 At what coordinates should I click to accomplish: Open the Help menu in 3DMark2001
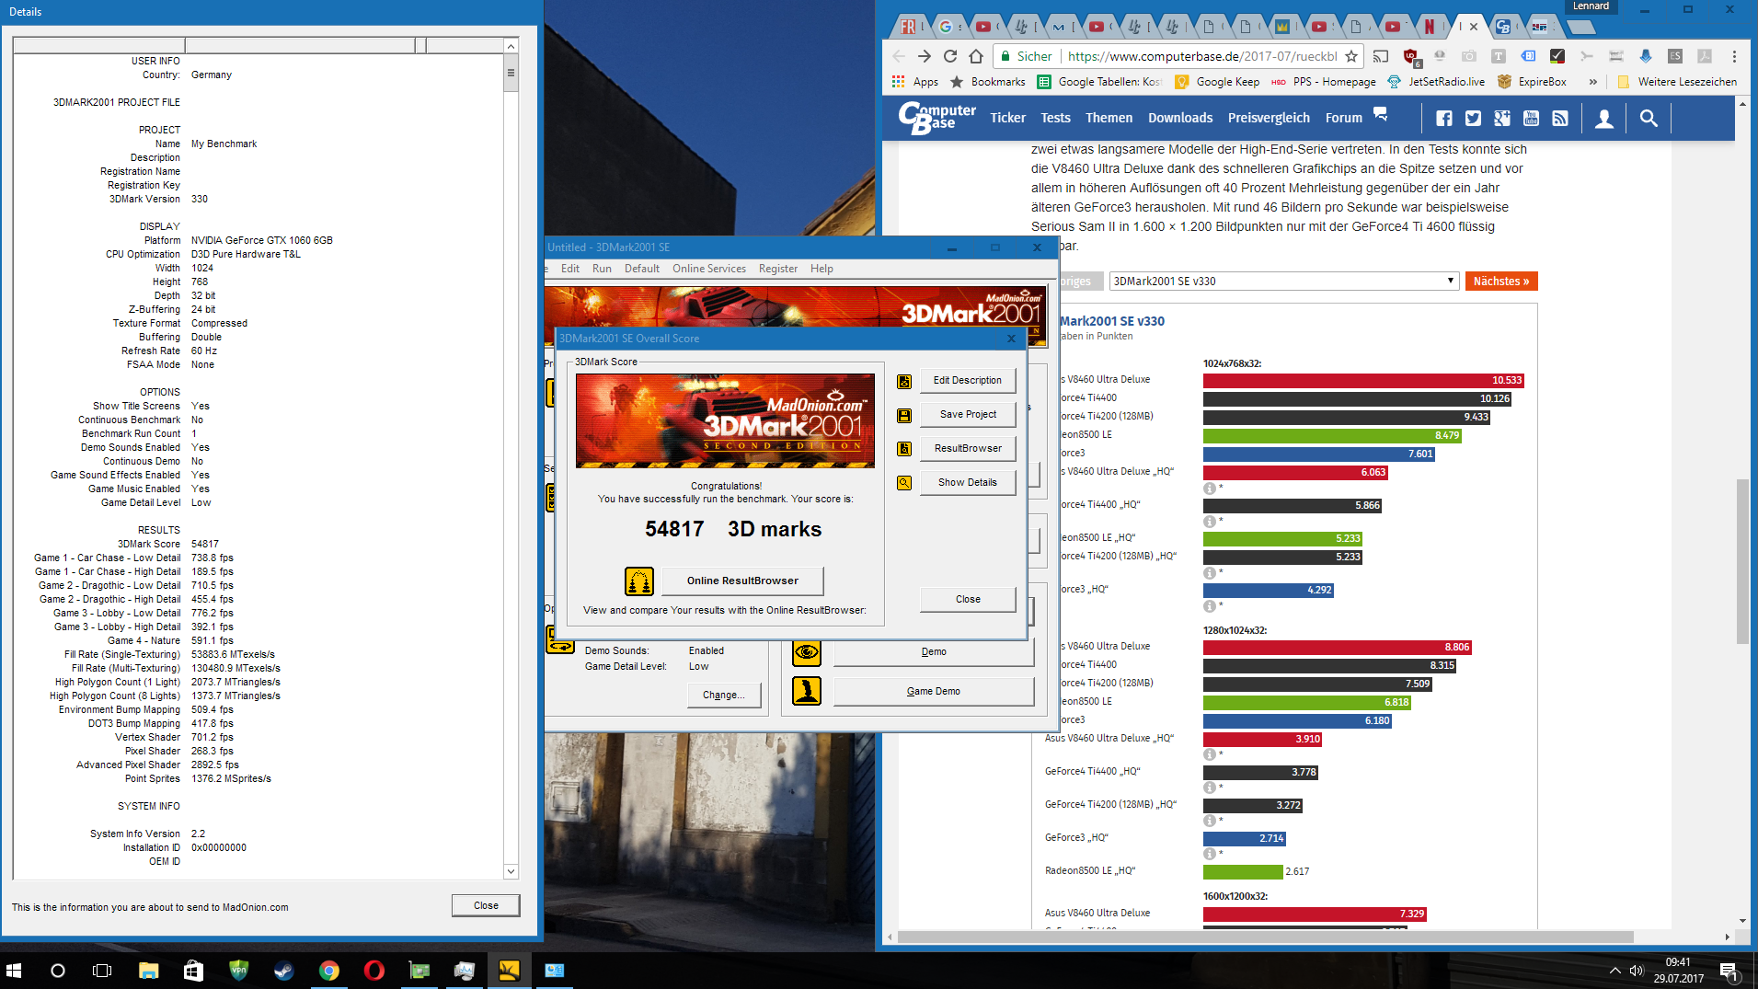[822, 269]
